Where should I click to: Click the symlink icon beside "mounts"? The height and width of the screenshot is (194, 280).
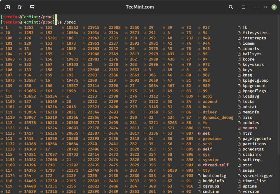[239, 128]
